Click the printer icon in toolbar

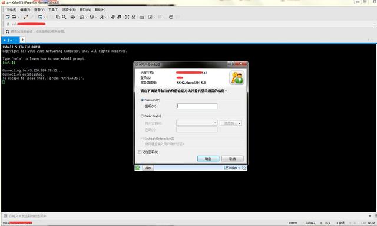[x=72, y=17]
